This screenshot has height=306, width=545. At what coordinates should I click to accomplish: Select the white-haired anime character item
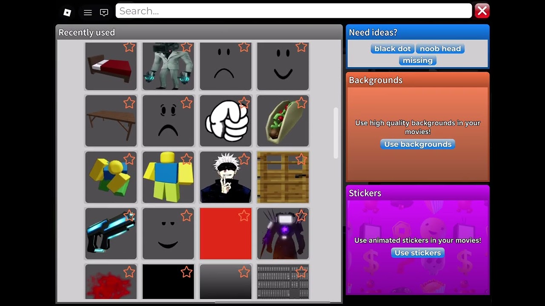point(226,177)
